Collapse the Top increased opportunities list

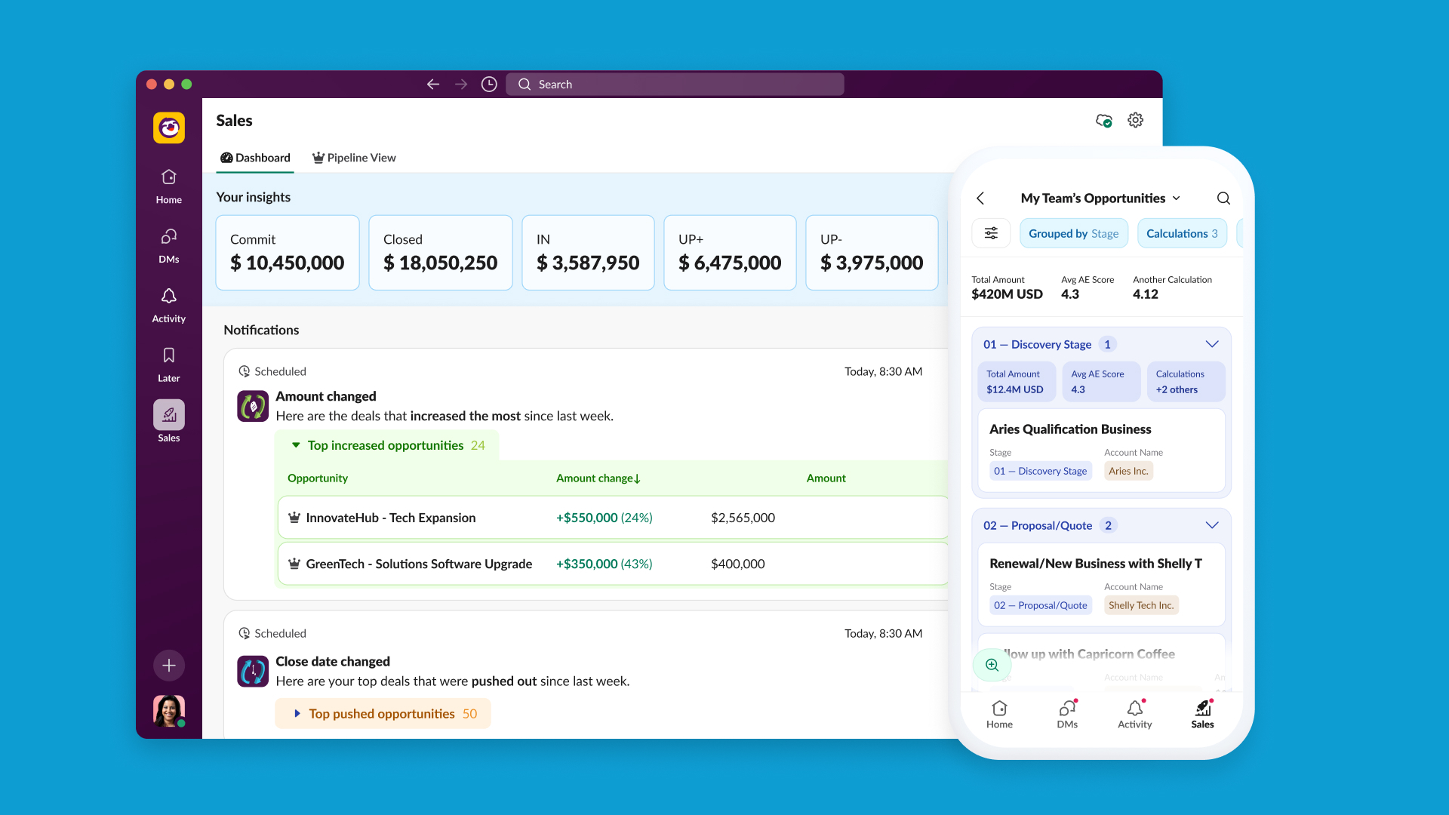[x=295, y=445]
